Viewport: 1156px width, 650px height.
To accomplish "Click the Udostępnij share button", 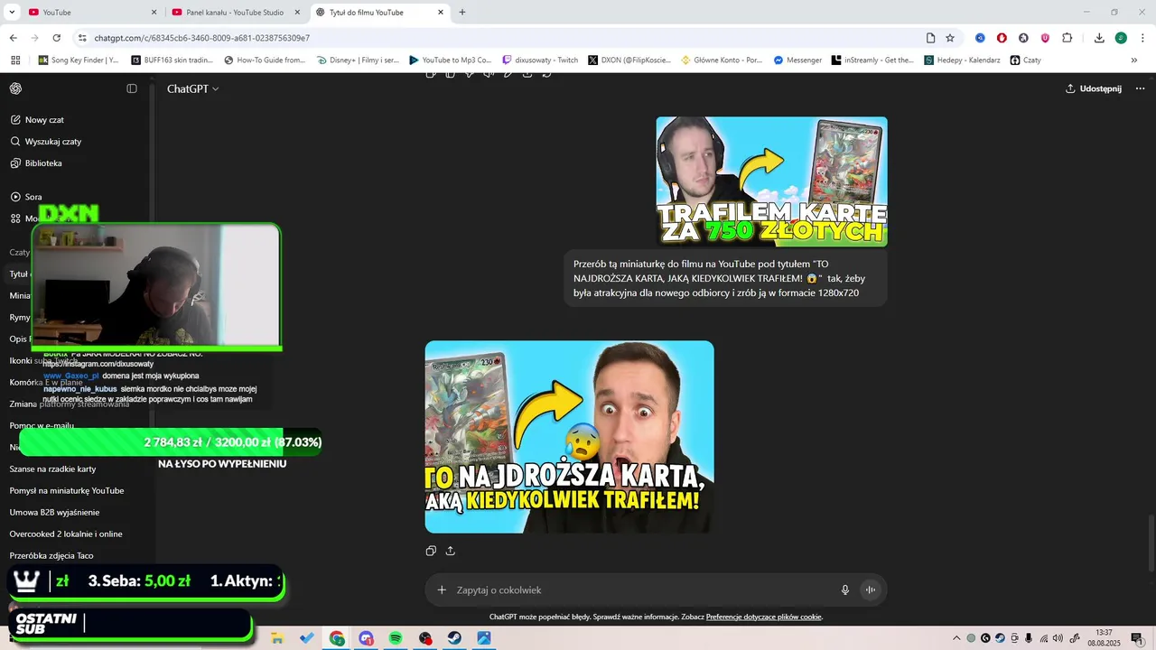I will 1093,88.
